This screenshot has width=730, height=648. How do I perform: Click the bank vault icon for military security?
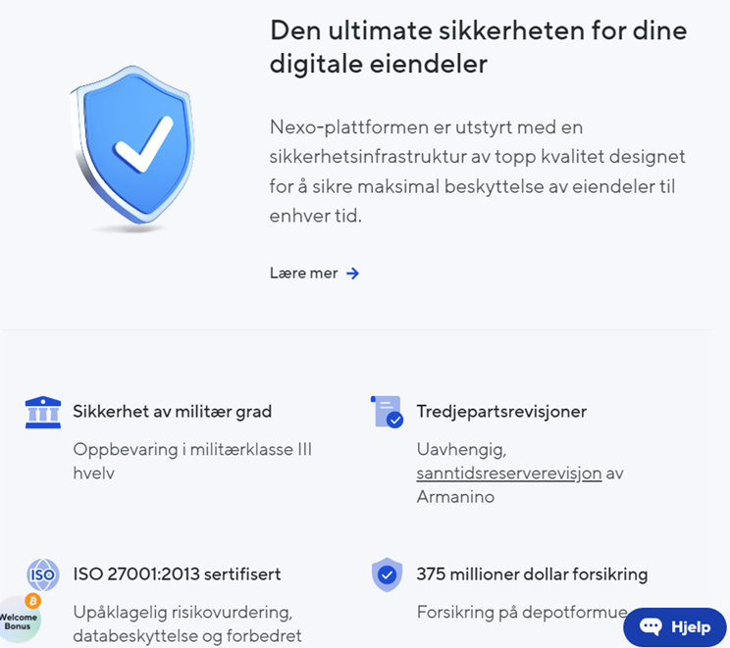(43, 412)
